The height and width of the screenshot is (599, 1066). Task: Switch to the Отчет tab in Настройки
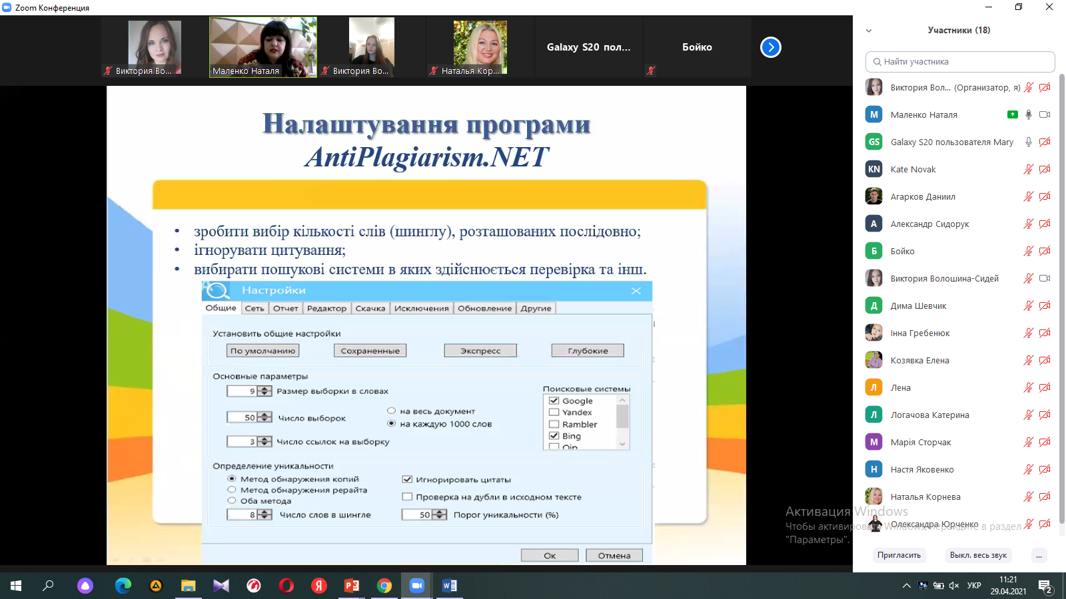click(x=285, y=308)
